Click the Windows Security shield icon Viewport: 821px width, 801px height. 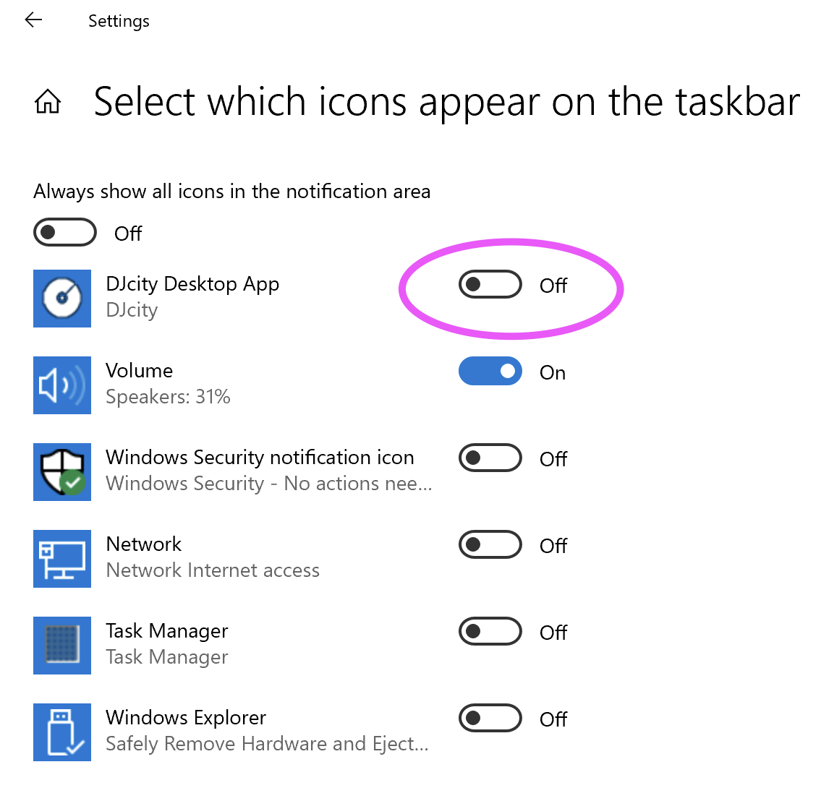pyautogui.click(x=62, y=472)
